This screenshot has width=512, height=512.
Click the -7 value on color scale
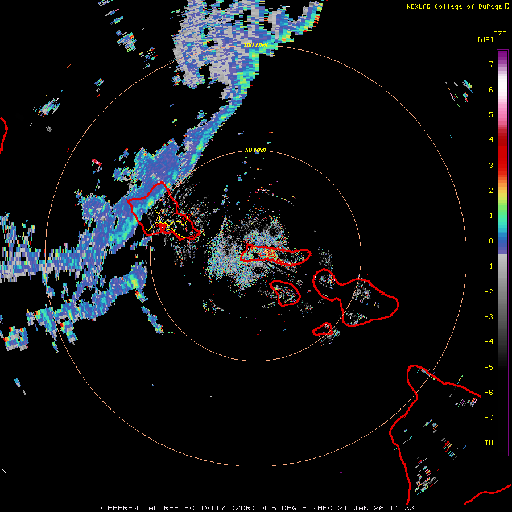tap(489, 418)
